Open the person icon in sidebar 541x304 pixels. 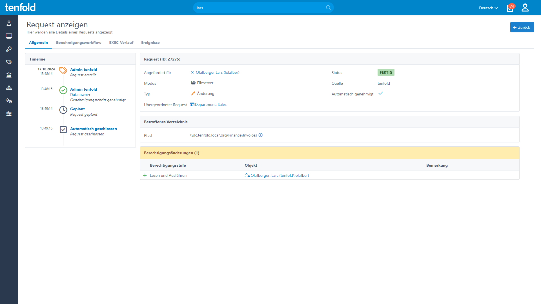tap(9, 23)
